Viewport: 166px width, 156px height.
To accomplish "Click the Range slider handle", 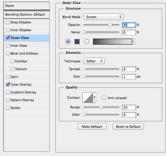I will [101, 107].
